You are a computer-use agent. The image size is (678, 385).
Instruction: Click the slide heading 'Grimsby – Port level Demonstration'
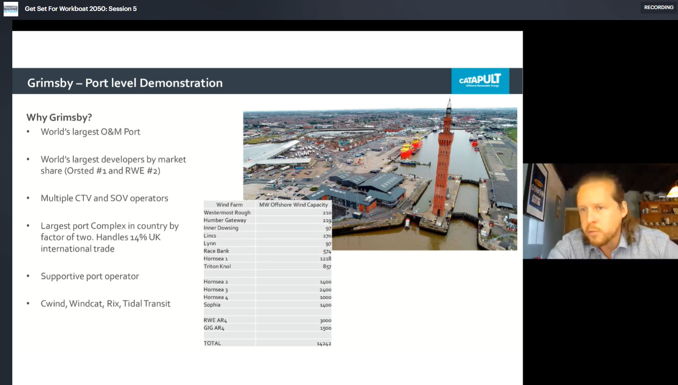tap(125, 83)
